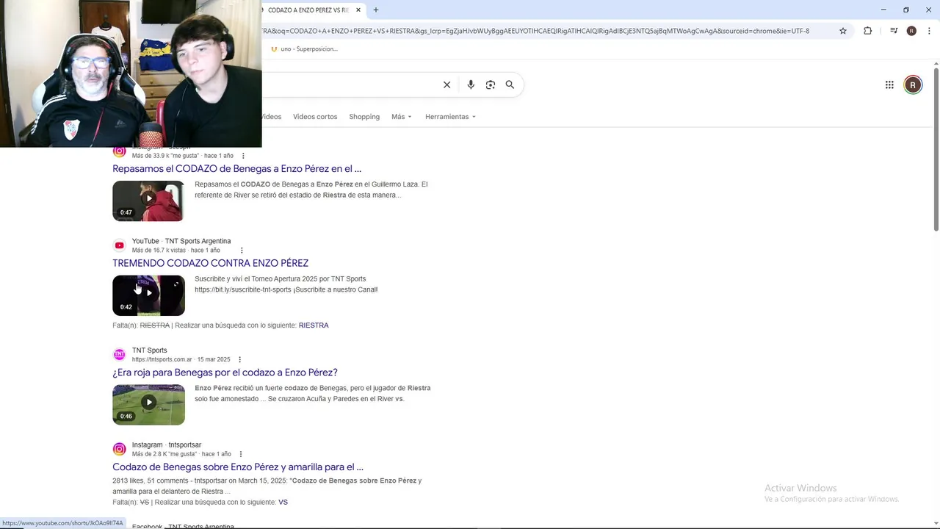Viewport: 940px width, 529px height.
Task: Open 'Repasamos el CODAZO de Benegas' result
Action: pos(236,169)
